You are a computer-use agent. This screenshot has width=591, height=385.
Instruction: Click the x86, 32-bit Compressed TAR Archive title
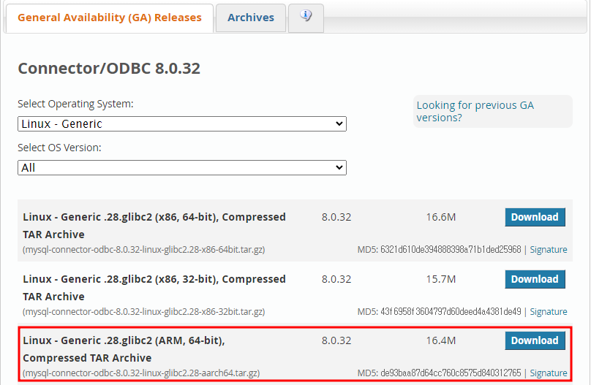[x=154, y=288]
